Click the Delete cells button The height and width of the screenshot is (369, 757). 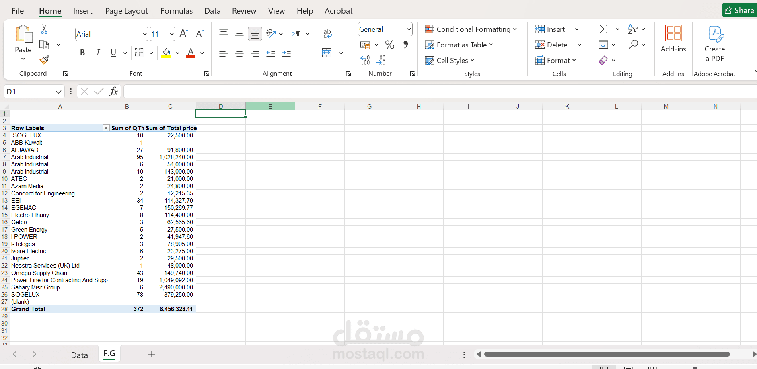[x=551, y=45]
